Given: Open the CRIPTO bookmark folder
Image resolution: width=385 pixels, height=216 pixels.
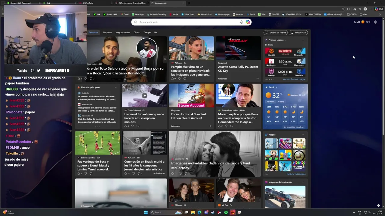Looking at the screenshot, I should coord(352,14).
